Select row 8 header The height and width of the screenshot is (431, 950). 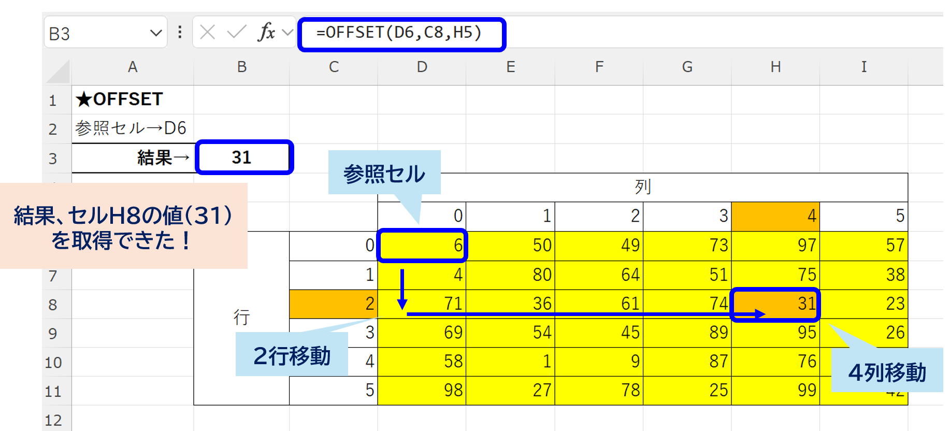coord(53,305)
